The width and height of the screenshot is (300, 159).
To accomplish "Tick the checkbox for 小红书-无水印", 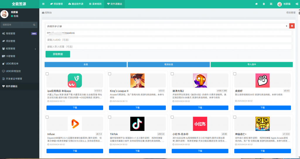I will [x=172, y=117].
